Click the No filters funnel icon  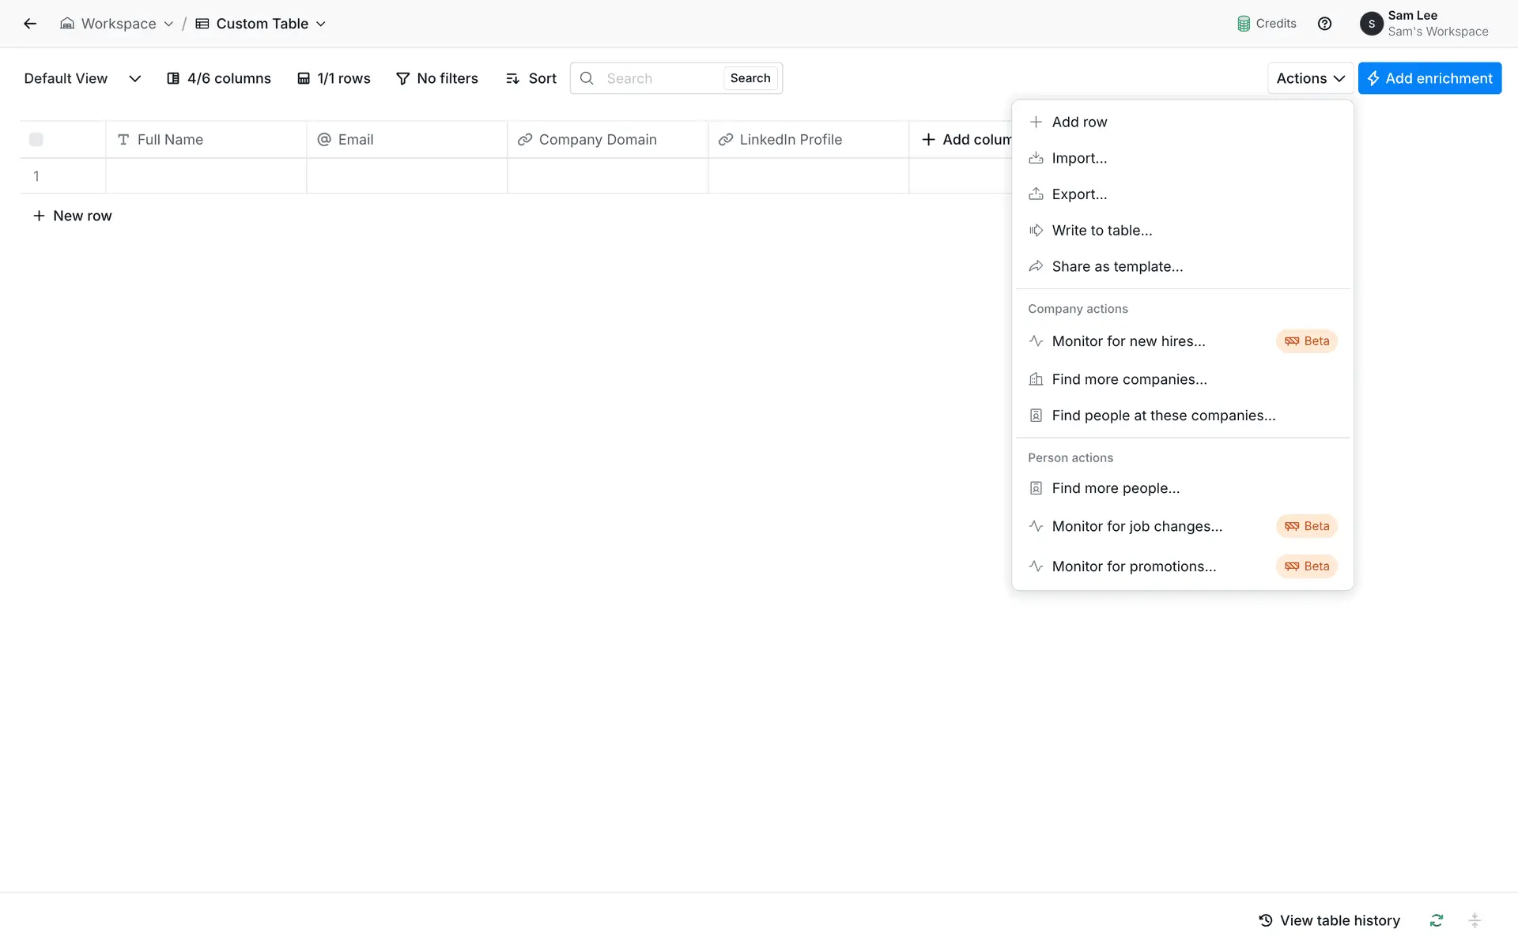click(x=403, y=78)
